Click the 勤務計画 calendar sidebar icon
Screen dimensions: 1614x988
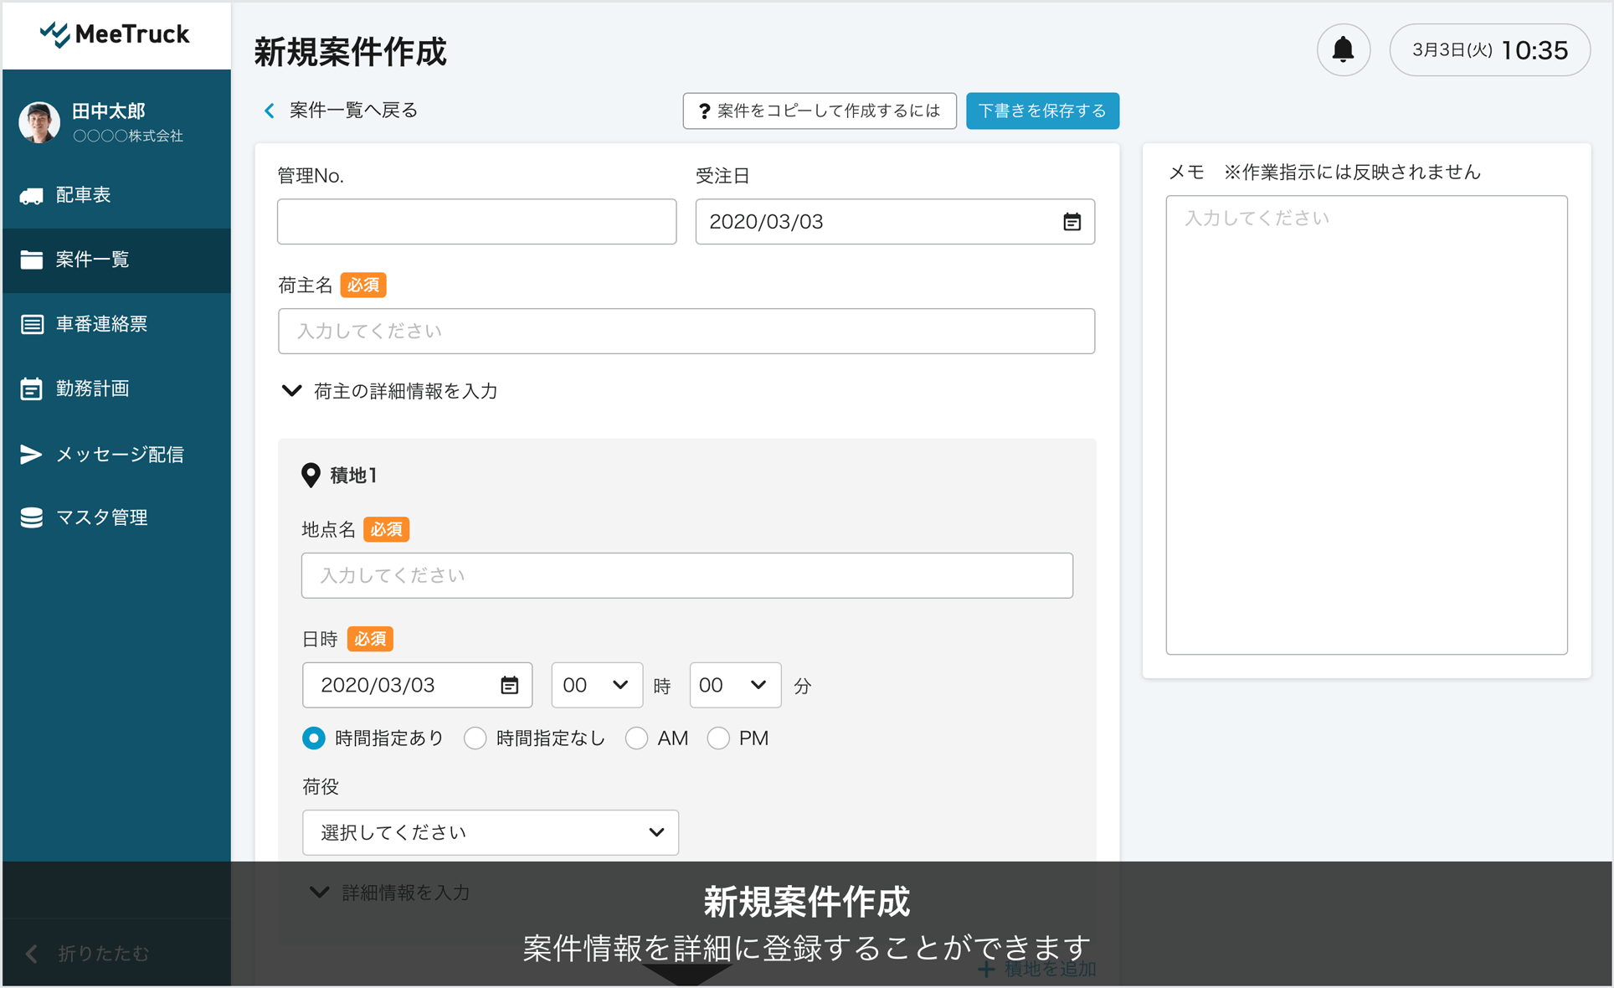[x=32, y=389]
